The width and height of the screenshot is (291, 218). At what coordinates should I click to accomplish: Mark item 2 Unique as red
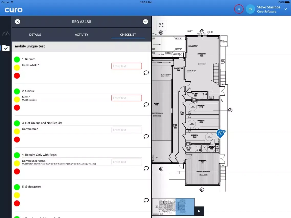click(17, 107)
